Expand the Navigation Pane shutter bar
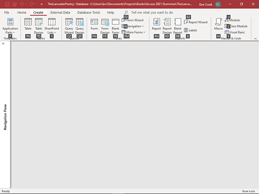The width and height of the screenshot is (259, 194). 3,43
